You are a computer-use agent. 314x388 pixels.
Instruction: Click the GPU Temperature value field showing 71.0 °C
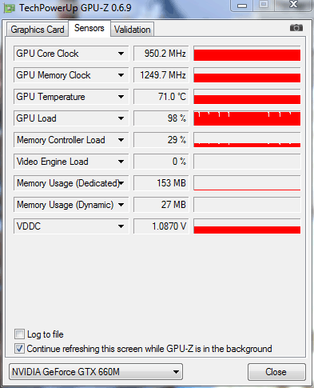pyautogui.click(x=161, y=97)
